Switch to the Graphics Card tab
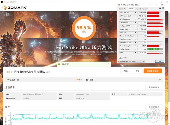This screenshot has width=170, height=125. click(123, 9)
